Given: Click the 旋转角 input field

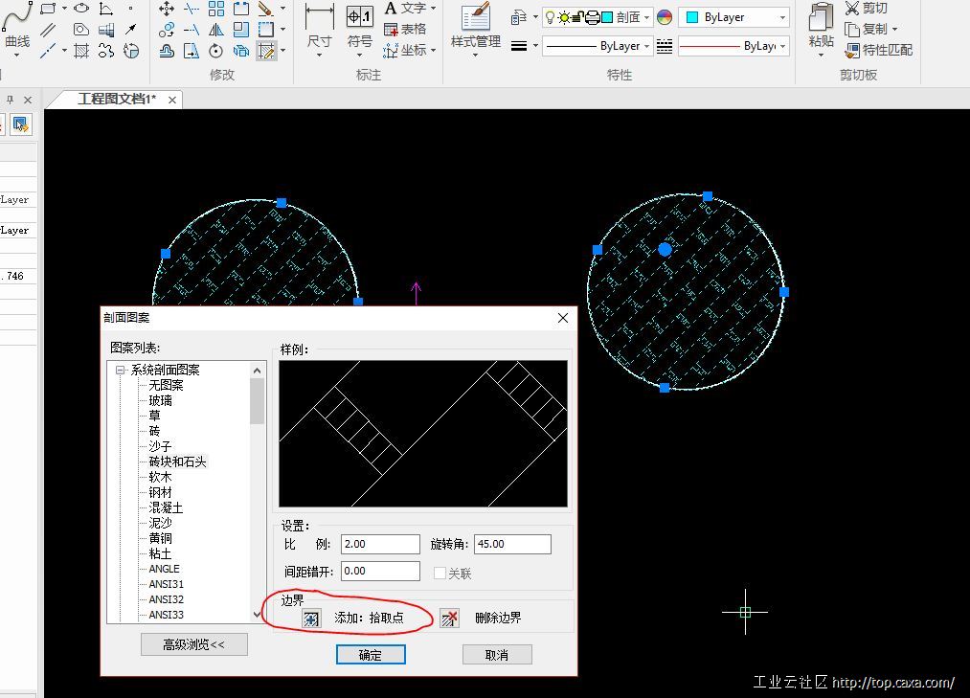Looking at the screenshot, I should click(x=512, y=544).
